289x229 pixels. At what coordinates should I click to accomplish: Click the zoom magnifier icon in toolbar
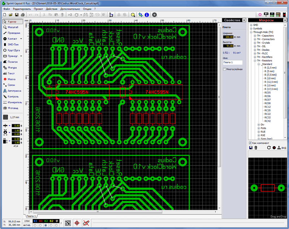133,15
